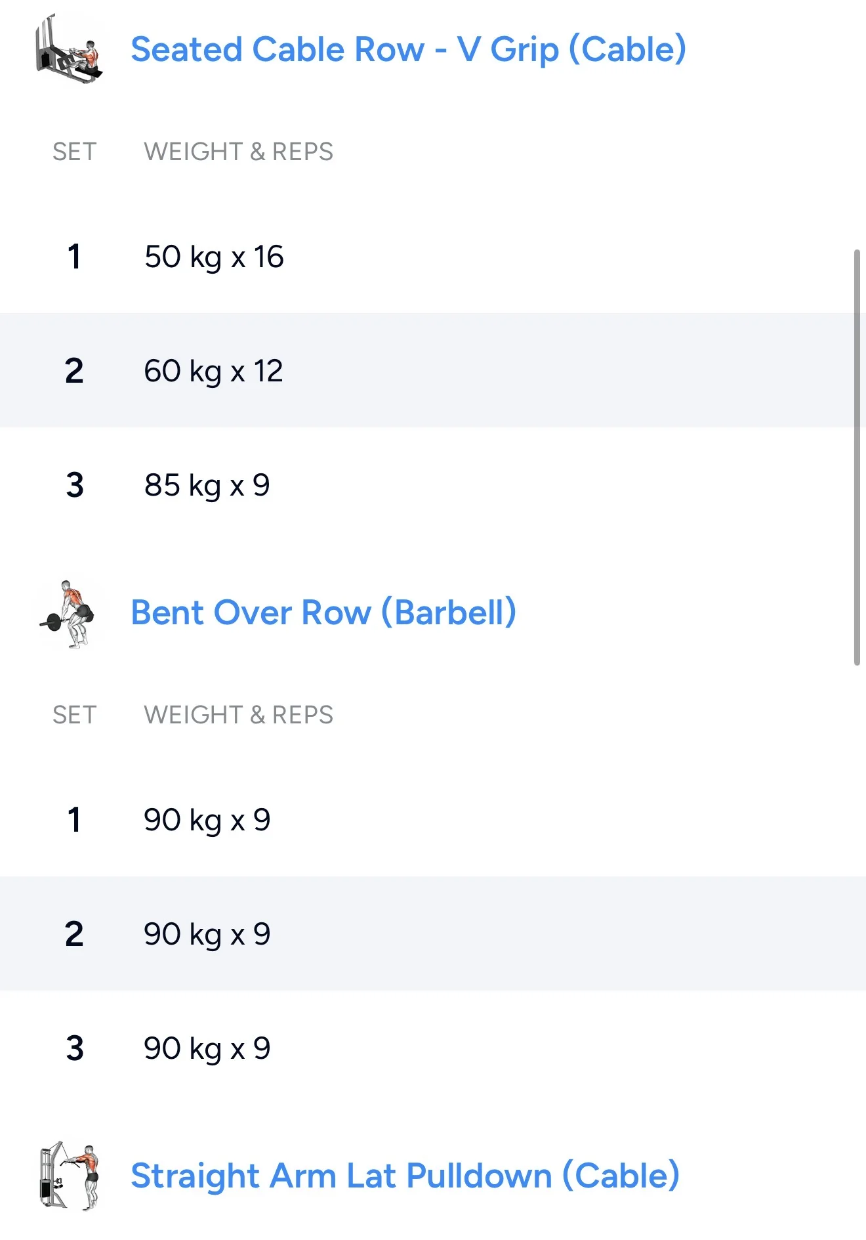Screen dimensions: 866x1240
Task: Select the 85 kg x 9 set entry
Action: pos(207,486)
